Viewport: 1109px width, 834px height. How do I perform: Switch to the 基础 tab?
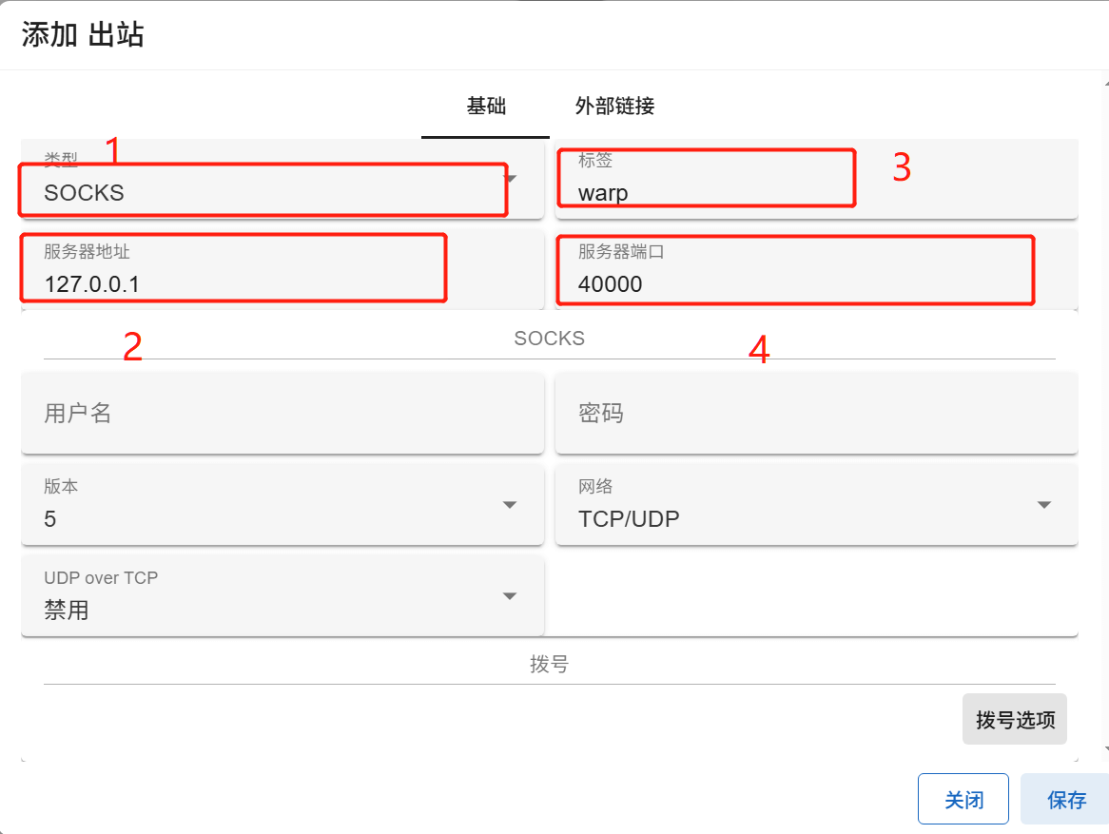tap(486, 106)
